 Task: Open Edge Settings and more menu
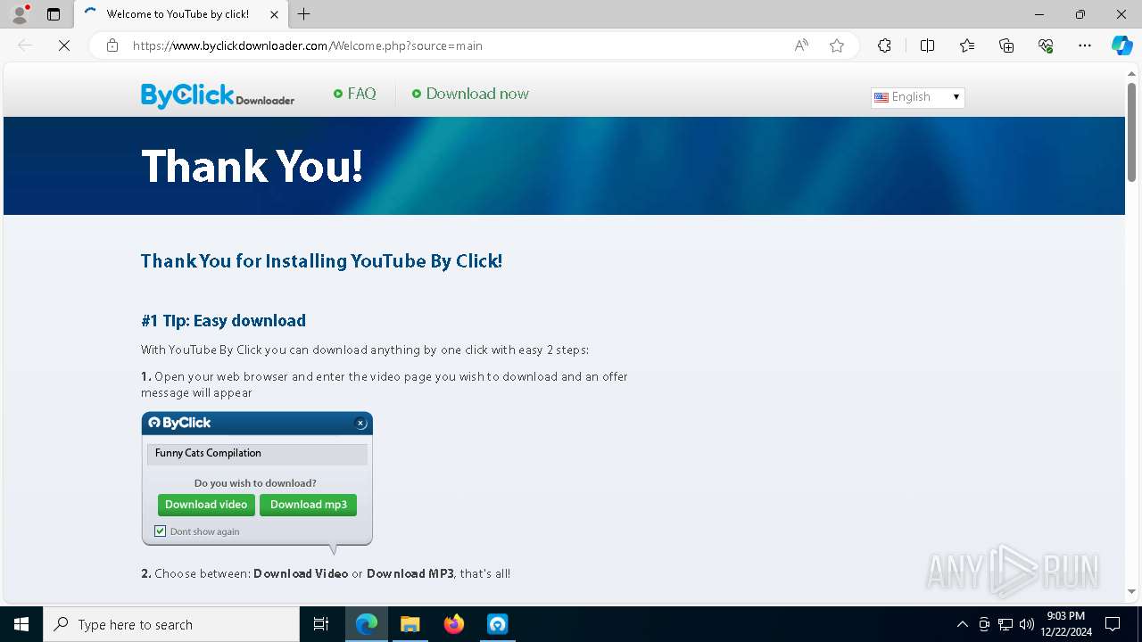point(1085,45)
